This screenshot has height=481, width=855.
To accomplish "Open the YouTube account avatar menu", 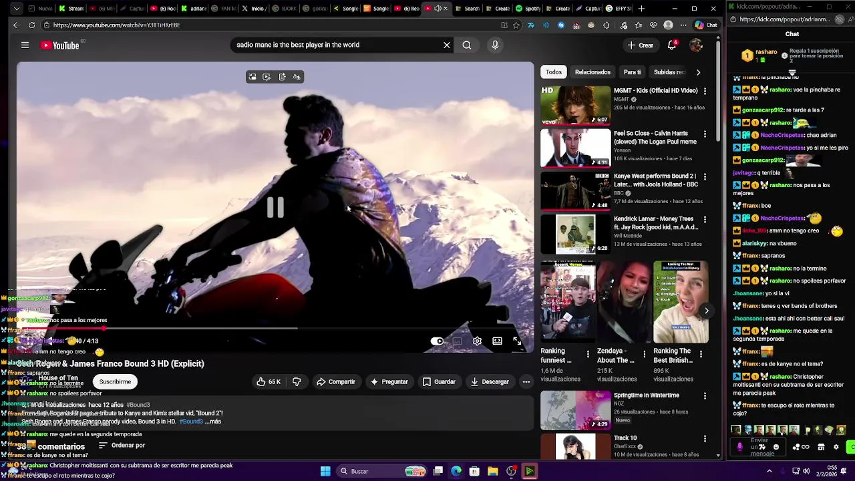I will click(x=696, y=45).
